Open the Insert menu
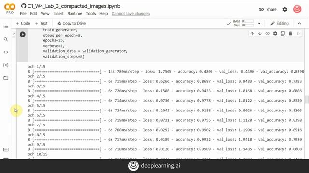This screenshot has width=309, height=173. click(x=58, y=14)
